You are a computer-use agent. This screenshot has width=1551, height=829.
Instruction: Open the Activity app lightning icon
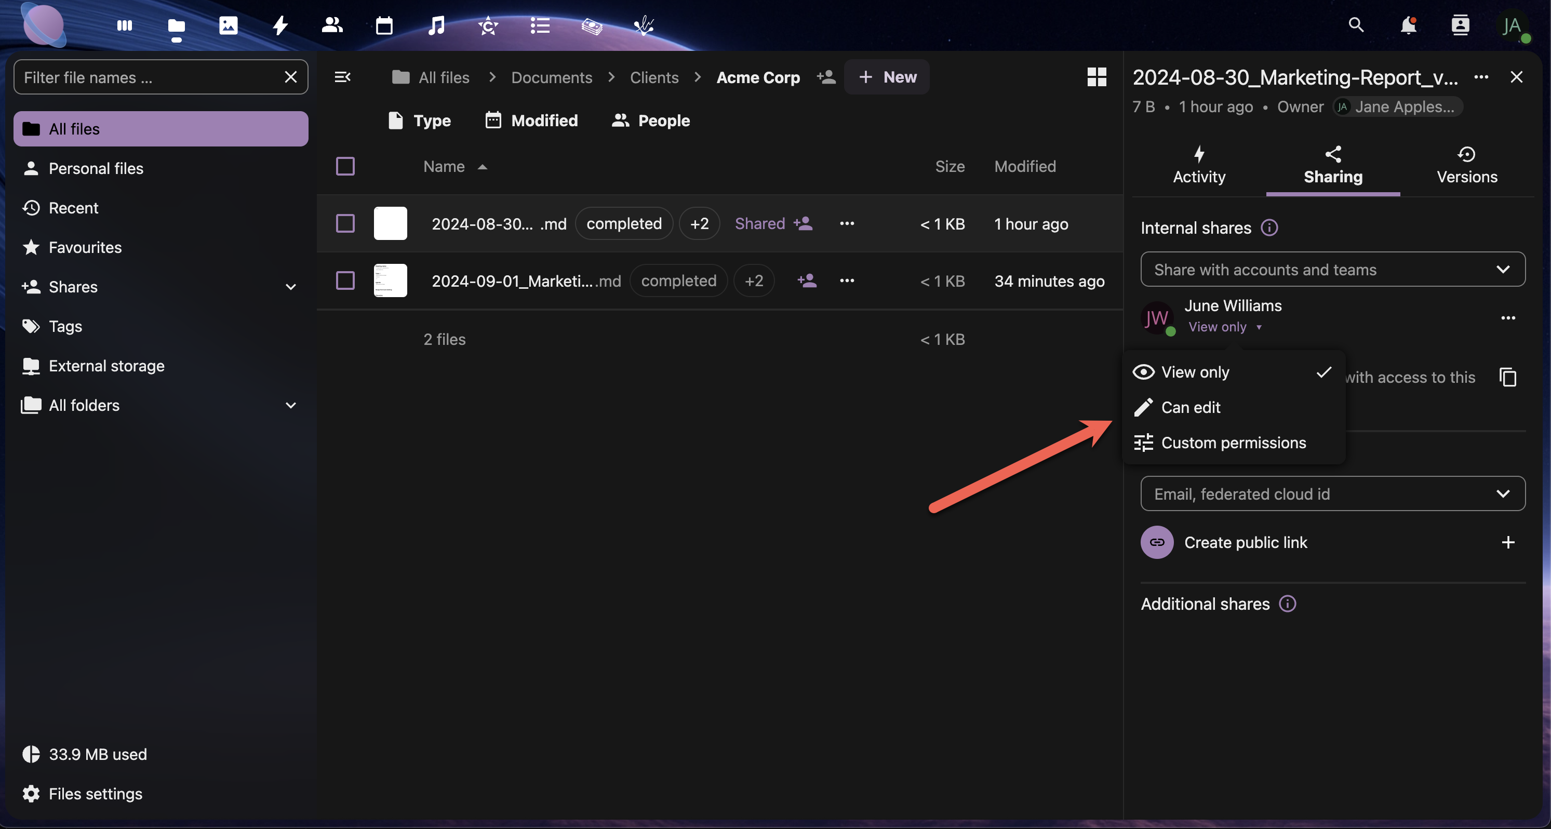tap(280, 25)
